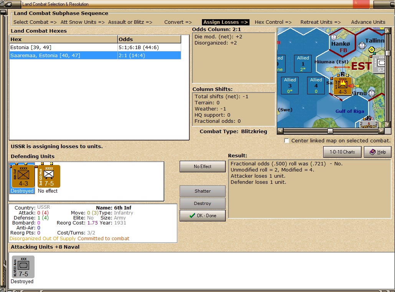
Task: Click Hex Control subphase step
Action: click(x=273, y=22)
